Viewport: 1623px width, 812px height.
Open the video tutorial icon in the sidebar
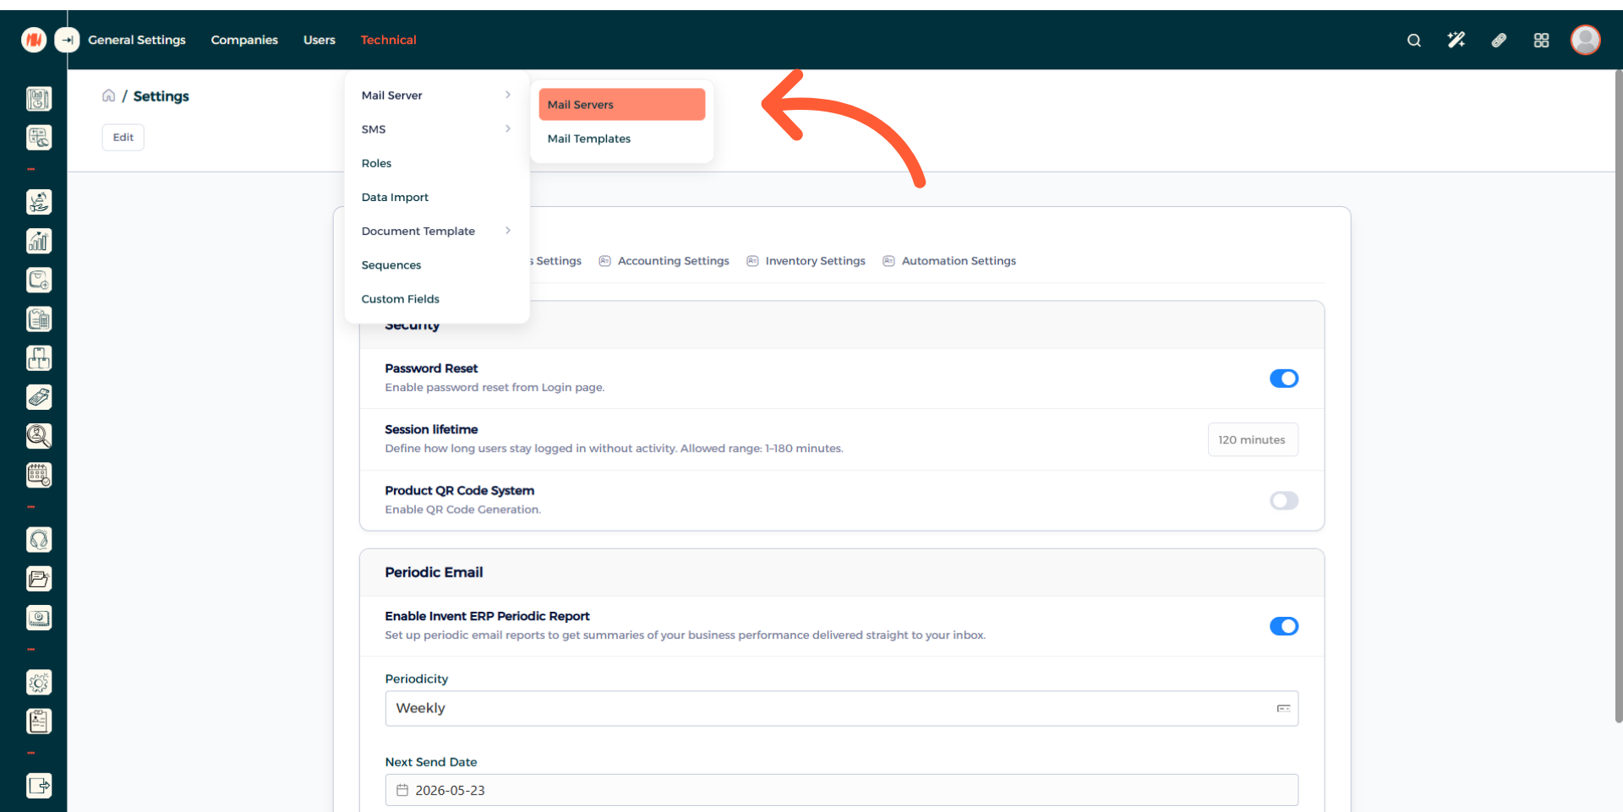click(x=39, y=618)
